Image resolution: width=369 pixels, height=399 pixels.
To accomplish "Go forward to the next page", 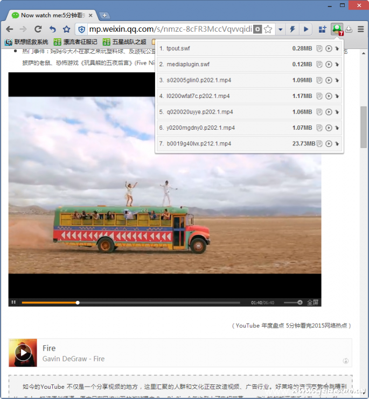I will [23, 29].
